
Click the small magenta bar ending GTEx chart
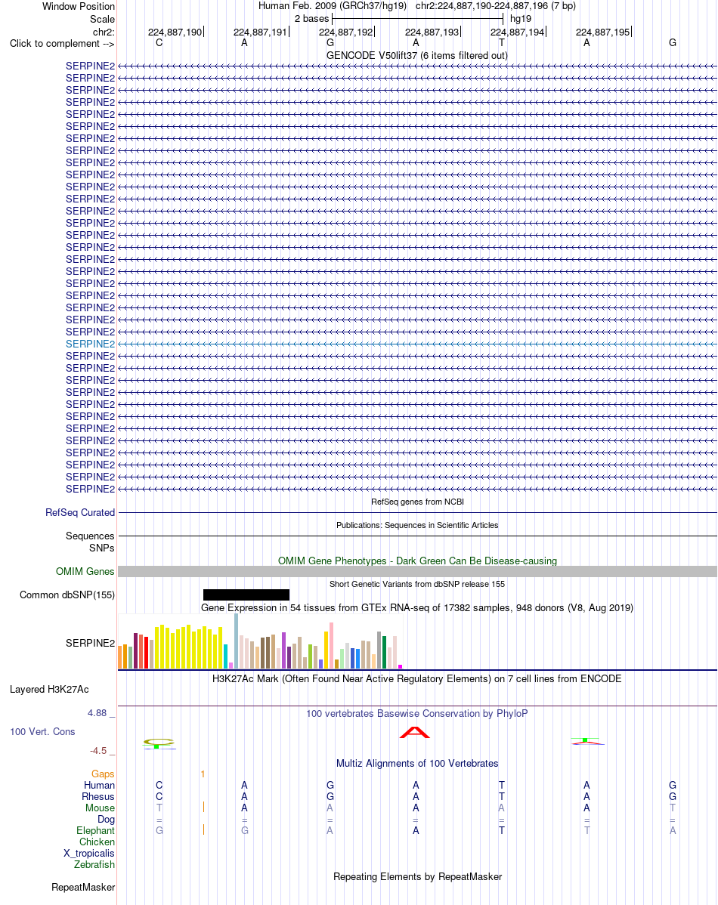(400, 666)
